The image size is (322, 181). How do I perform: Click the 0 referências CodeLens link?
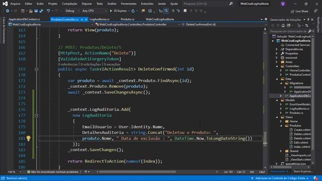point(68,64)
